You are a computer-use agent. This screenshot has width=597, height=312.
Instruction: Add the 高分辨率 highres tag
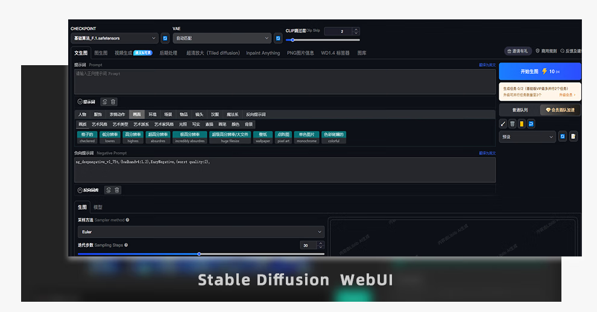(133, 137)
